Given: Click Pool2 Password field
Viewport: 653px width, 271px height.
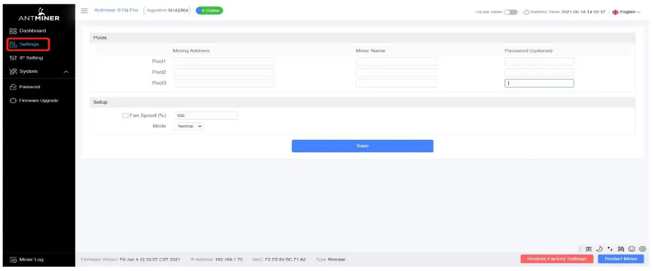Looking at the screenshot, I should (x=539, y=72).
